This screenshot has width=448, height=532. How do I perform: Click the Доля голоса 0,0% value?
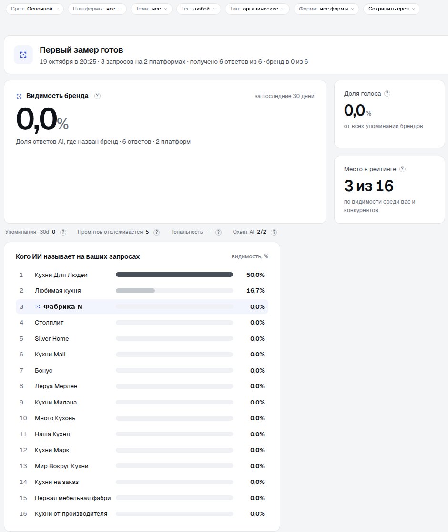point(357,110)
